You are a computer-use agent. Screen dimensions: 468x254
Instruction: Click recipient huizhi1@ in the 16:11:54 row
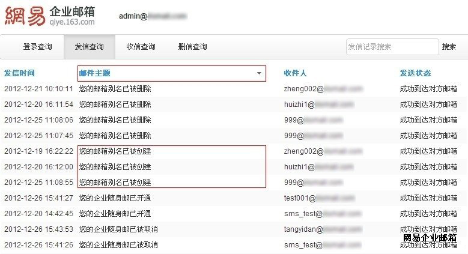point(318,104)
